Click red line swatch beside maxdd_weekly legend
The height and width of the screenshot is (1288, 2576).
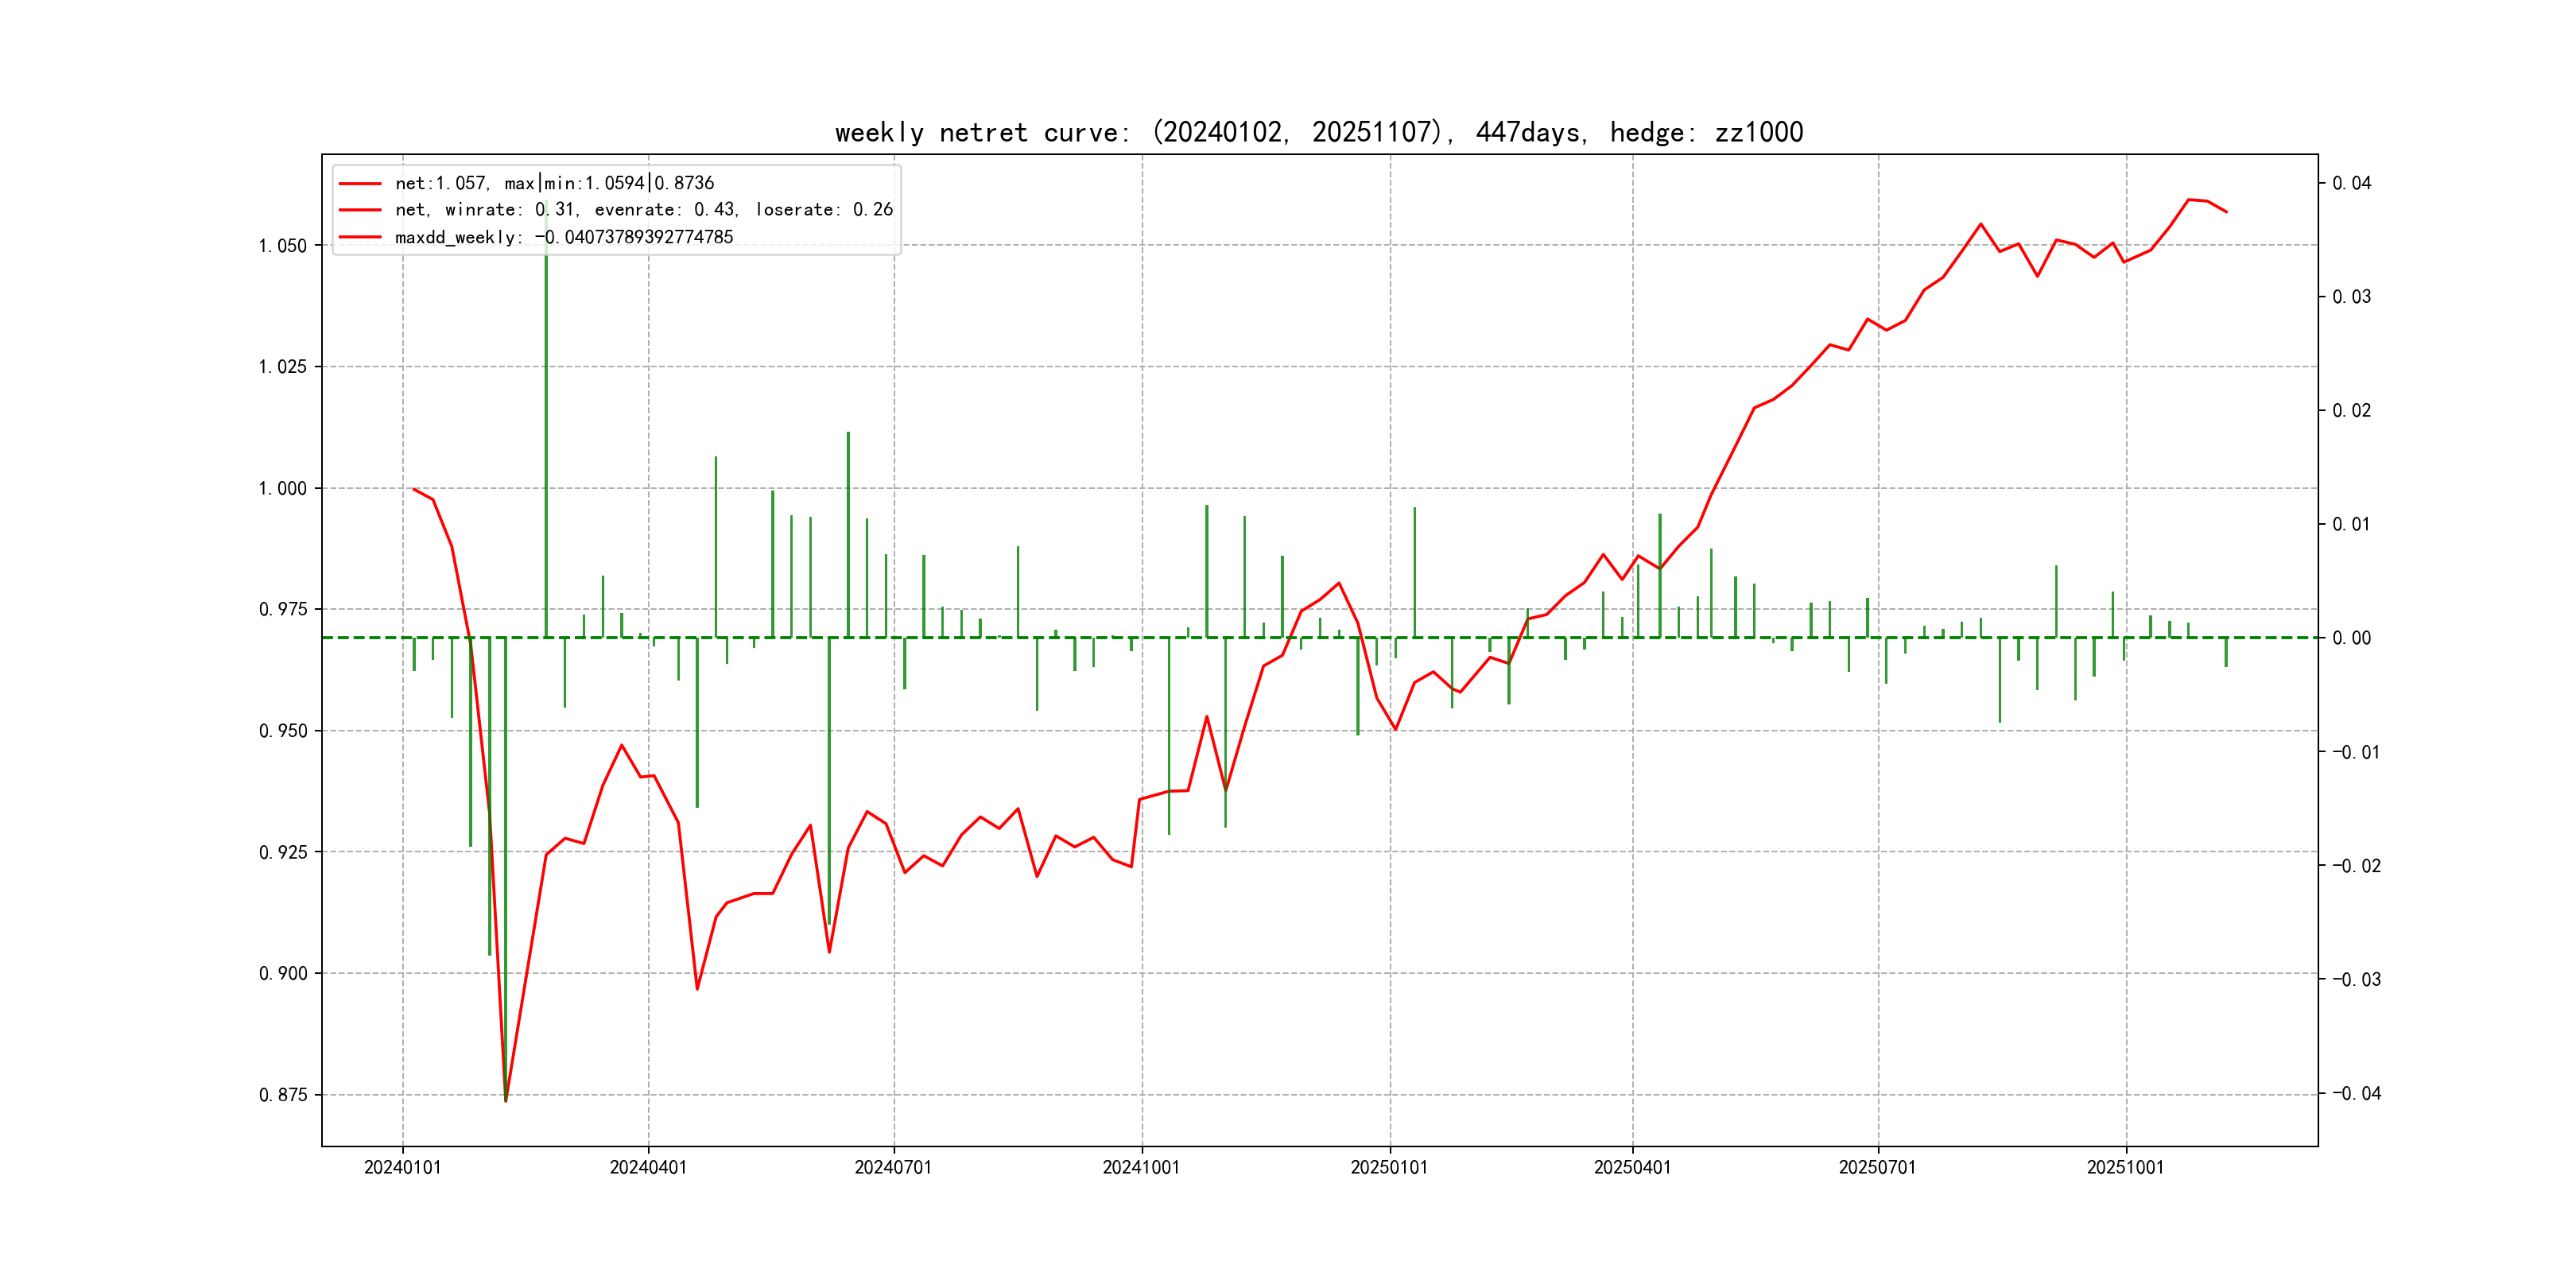click(x=360, y=237)
